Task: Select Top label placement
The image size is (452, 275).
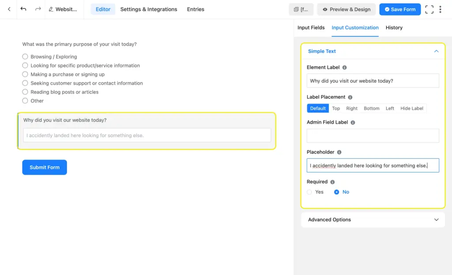Action: 336,108
